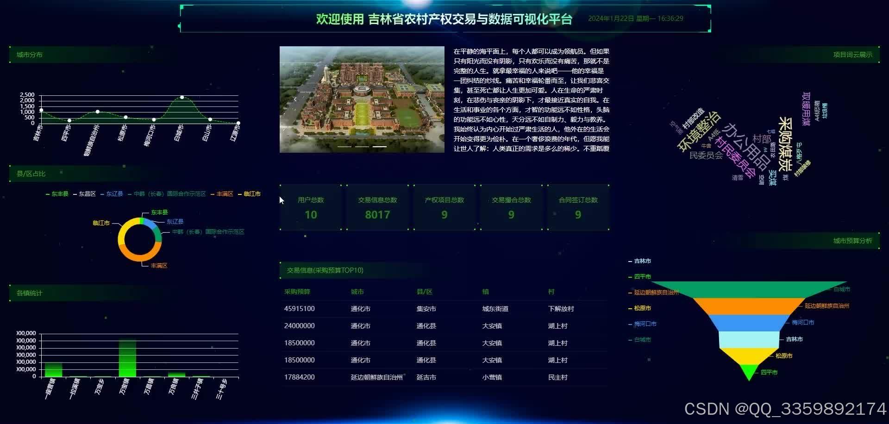Viewport: 889px width, 424px height.
Task: Click the 民主村 cell
Action: click(558, 377)
